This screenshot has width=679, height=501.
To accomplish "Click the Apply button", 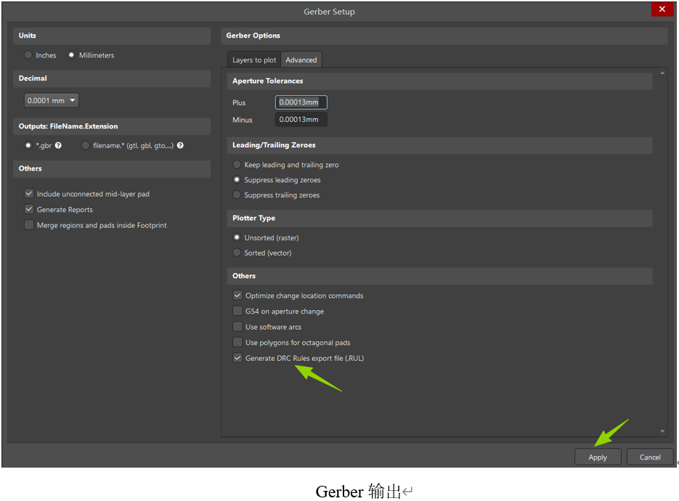I will pos(598,457).
